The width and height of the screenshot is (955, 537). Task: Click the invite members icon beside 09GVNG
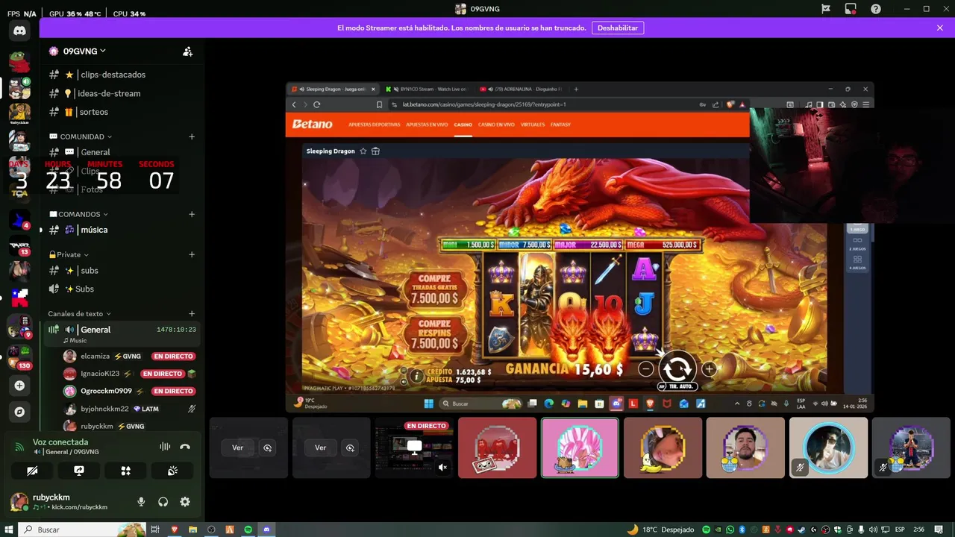pyautogui.click(x=188, y=51)
